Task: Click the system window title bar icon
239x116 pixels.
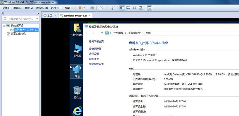Action: [x=86, y=26]
